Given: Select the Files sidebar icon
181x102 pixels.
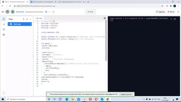Looking at the screenshot, I should click(4, 19).
